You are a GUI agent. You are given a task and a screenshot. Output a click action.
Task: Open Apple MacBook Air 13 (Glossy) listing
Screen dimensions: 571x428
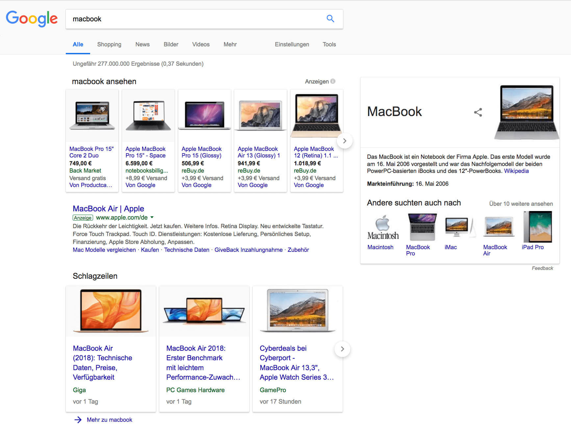[x=259, y=152]
